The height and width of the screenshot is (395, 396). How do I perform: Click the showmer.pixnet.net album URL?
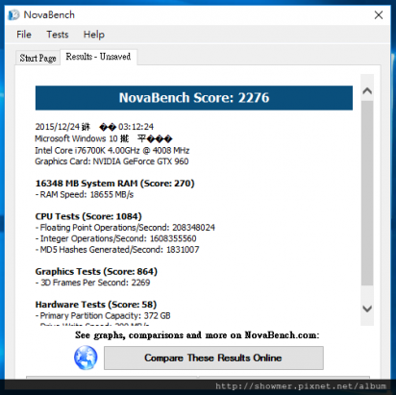pyautogui.click(x=301, y=386)
